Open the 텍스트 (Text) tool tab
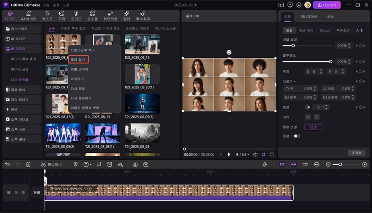The width and height of the screenshot is (372, 213). 47,16
